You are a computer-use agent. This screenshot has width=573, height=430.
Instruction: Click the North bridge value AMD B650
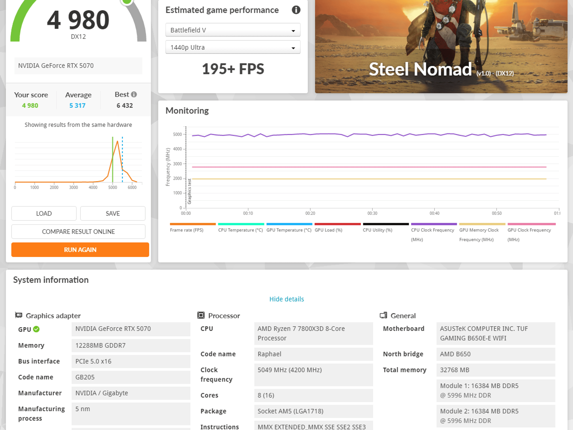pos(496,354)
